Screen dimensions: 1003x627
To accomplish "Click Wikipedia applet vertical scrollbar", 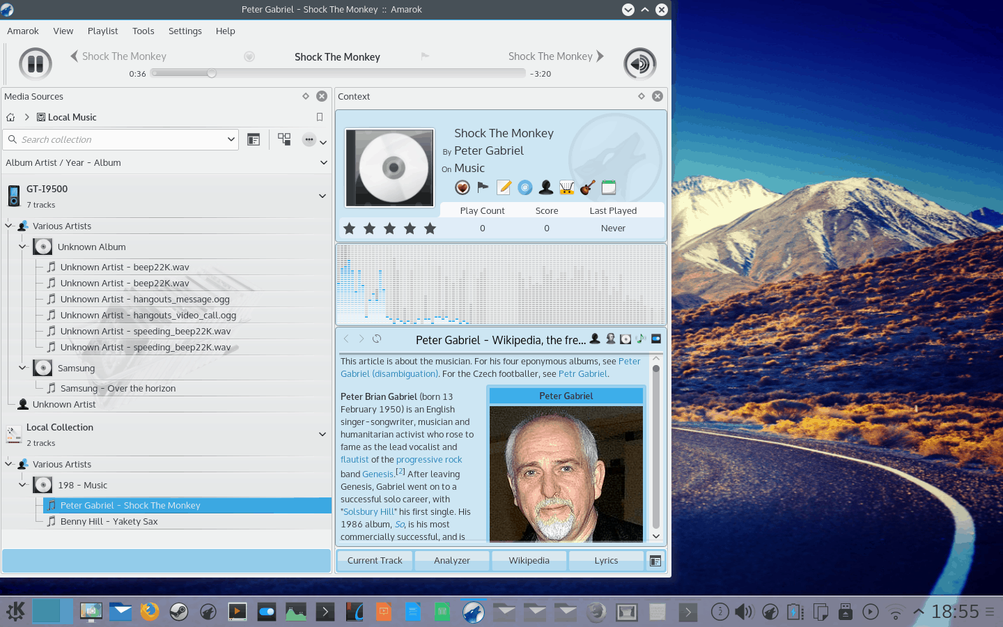I will pos(656,446).
